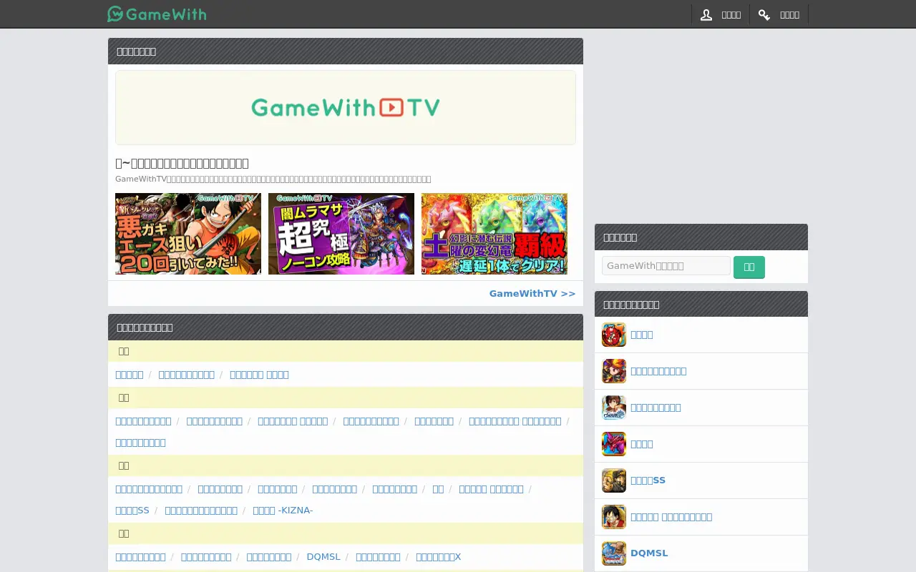Open the game list link ending in 'SS'
The width and height of the screenshot is (916, 572).
click(x=132, y=511)
